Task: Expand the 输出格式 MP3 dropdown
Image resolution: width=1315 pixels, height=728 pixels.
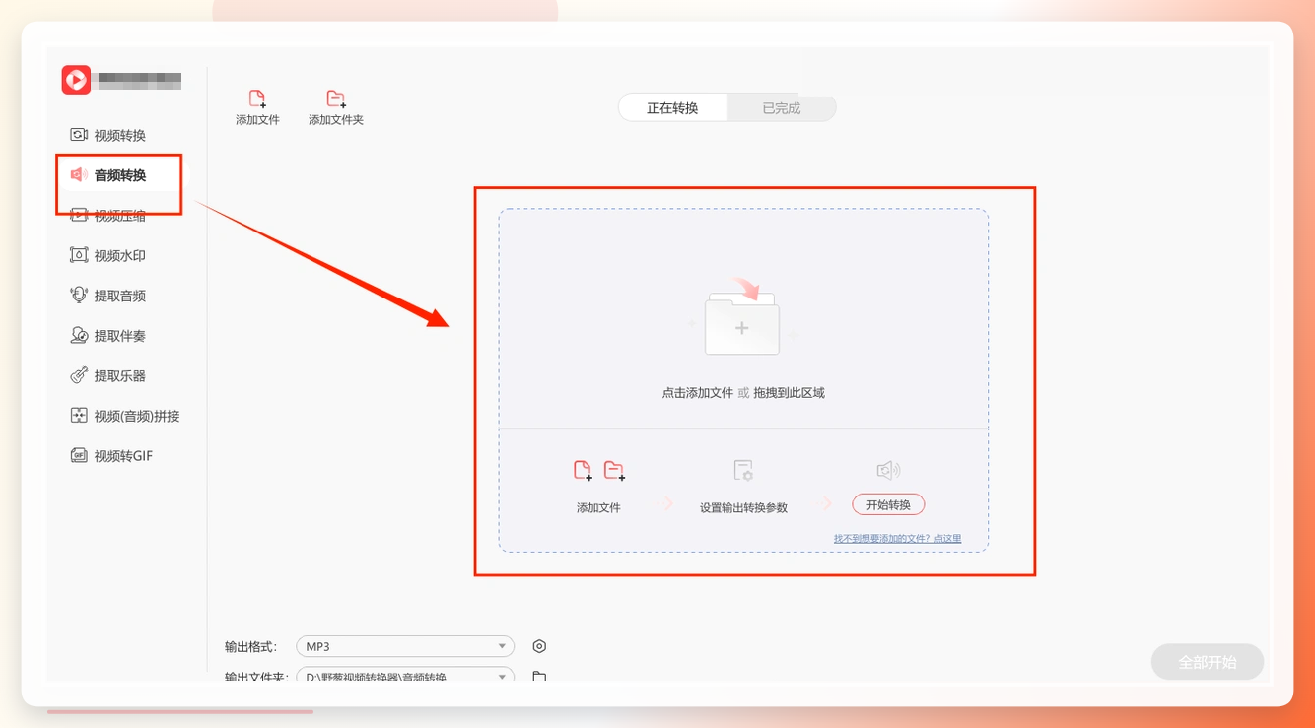Action: pyautogui.click(x=405, y=646)
